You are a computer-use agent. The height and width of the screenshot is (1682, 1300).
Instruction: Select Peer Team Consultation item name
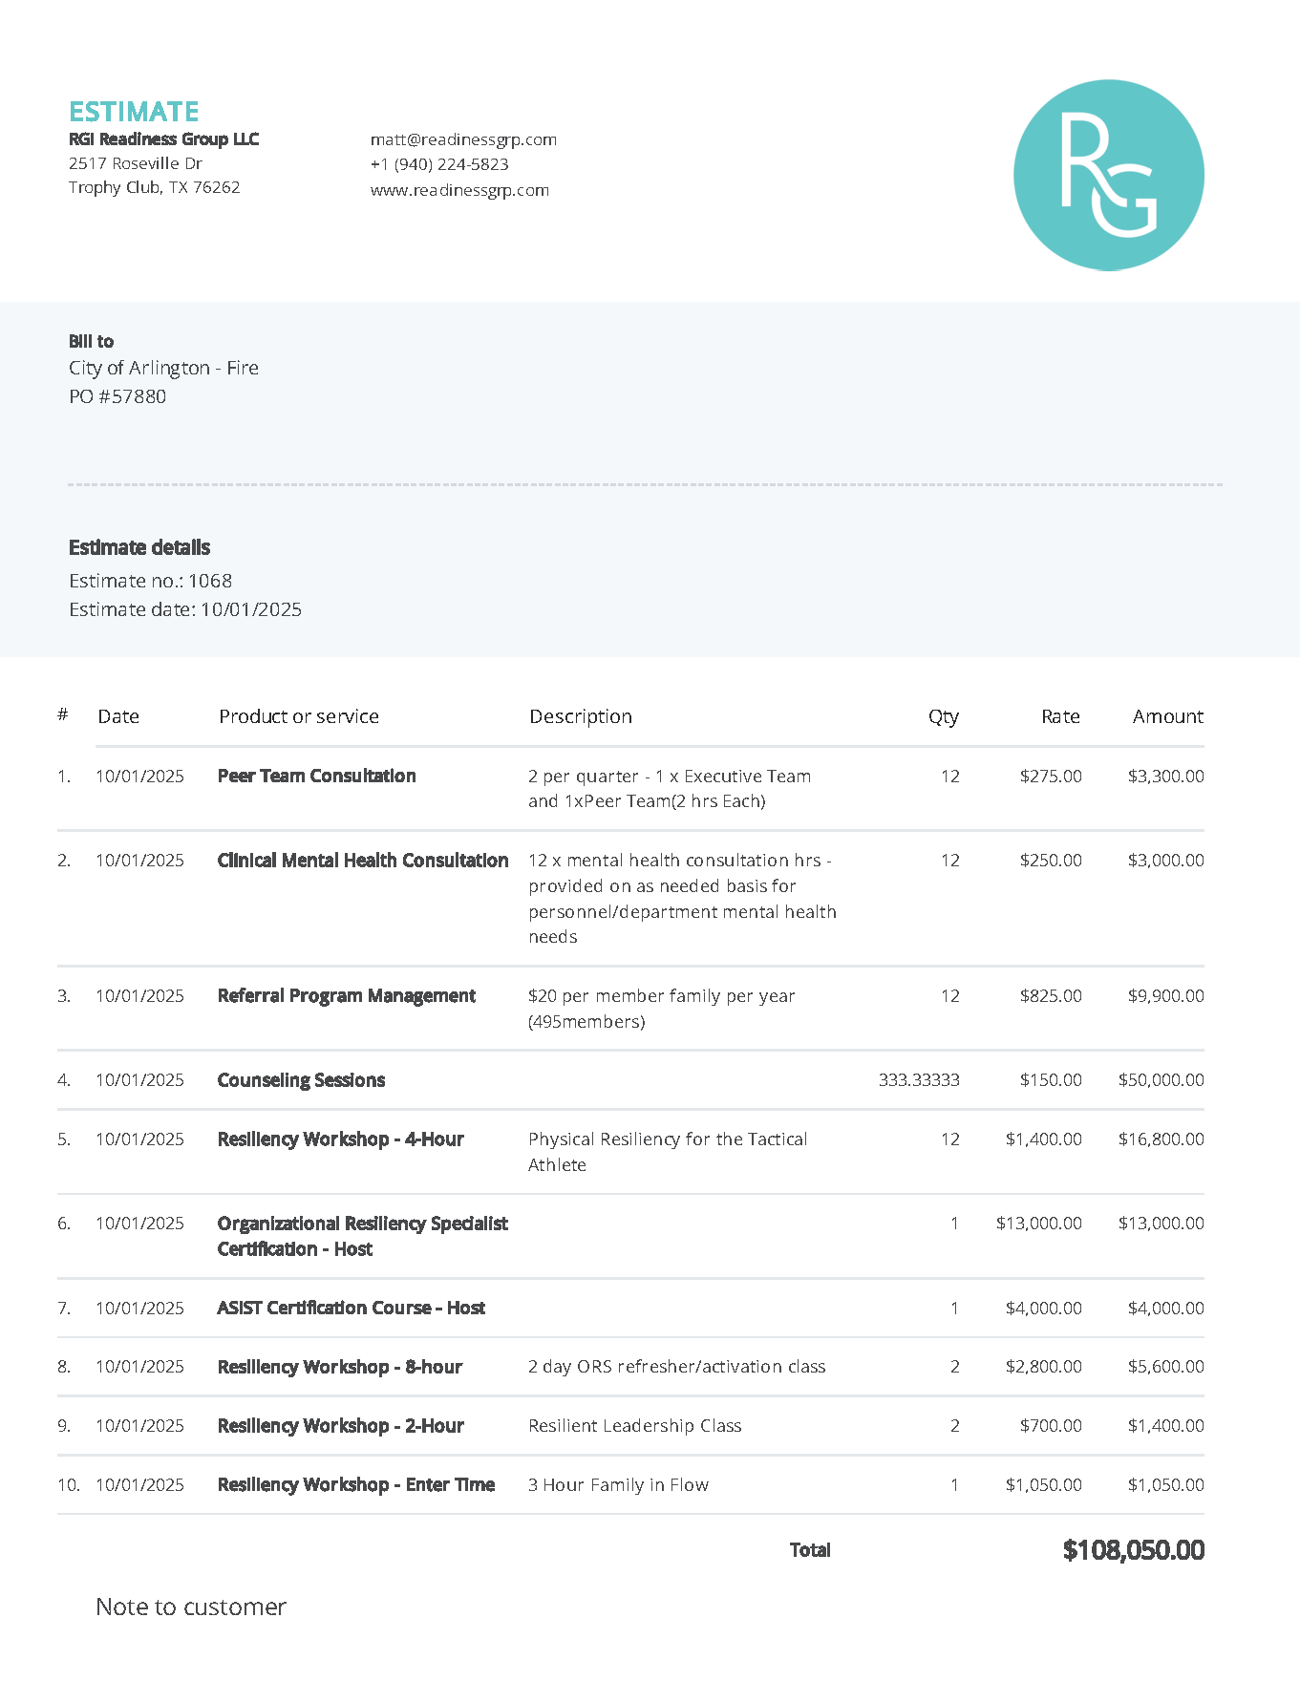[x=316, y=776]
